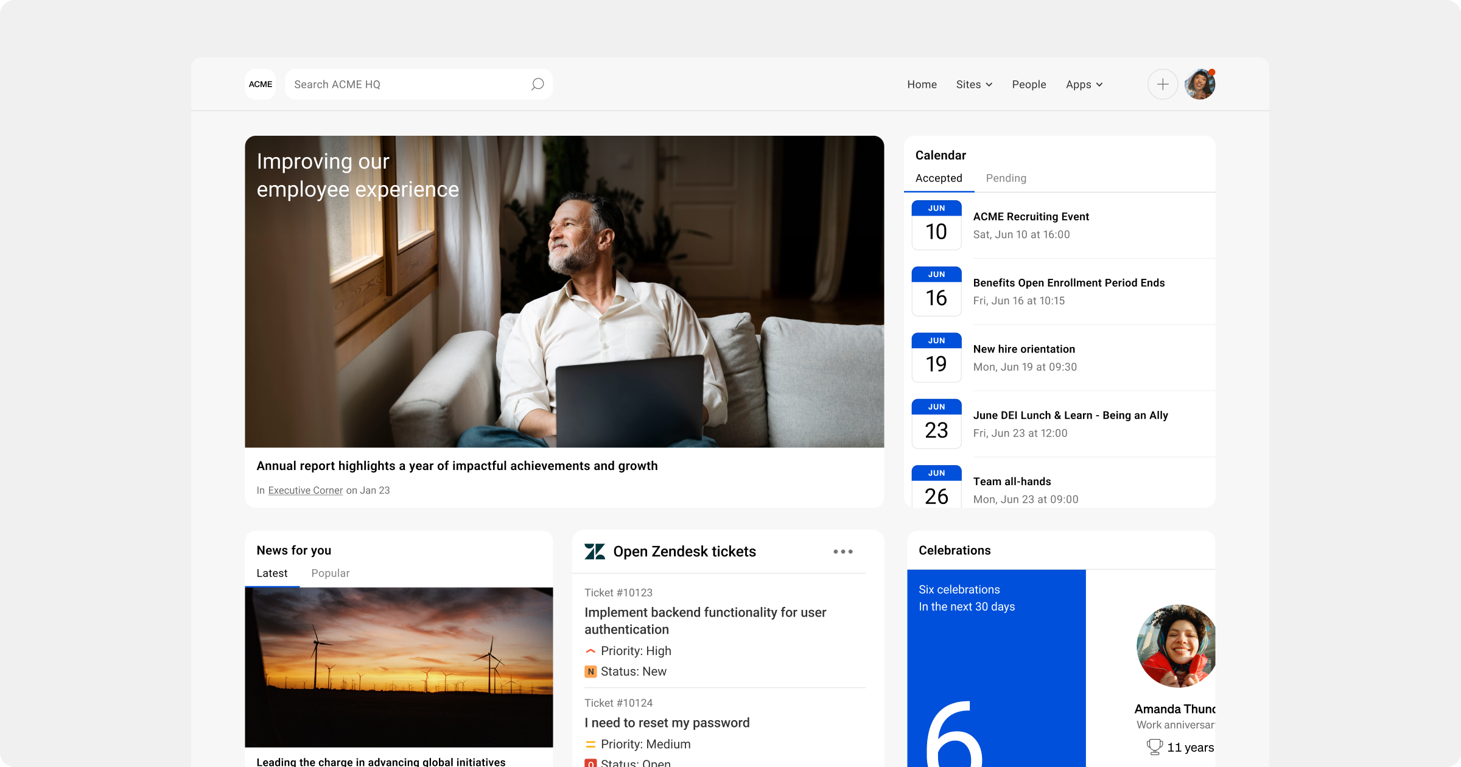Switch to the Accepted calendar tab
This screenshot has height=767, width=1461.
(939, 178)
